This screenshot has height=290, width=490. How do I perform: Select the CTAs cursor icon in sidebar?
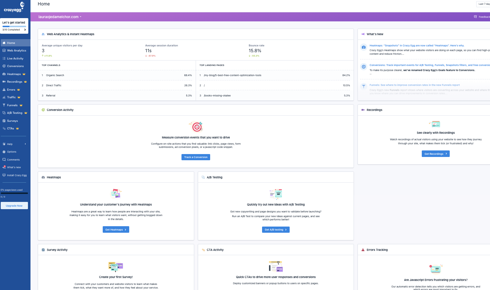[5, 128]
